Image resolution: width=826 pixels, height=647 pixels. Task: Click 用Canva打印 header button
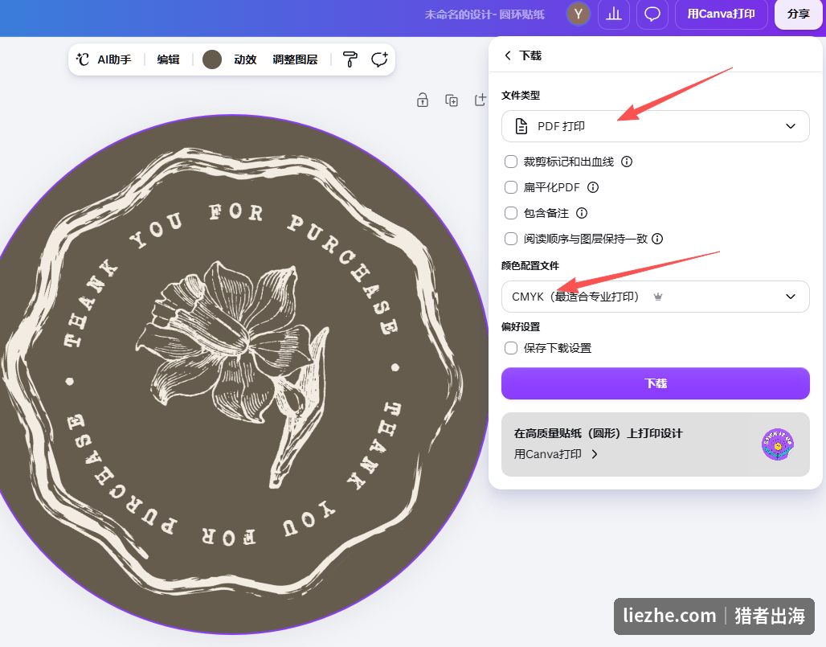[x=722, y=14]
